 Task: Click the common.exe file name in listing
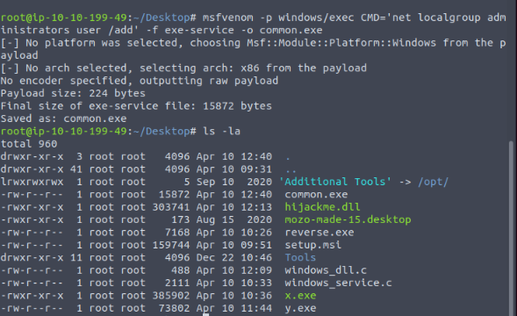click(316, 195)
